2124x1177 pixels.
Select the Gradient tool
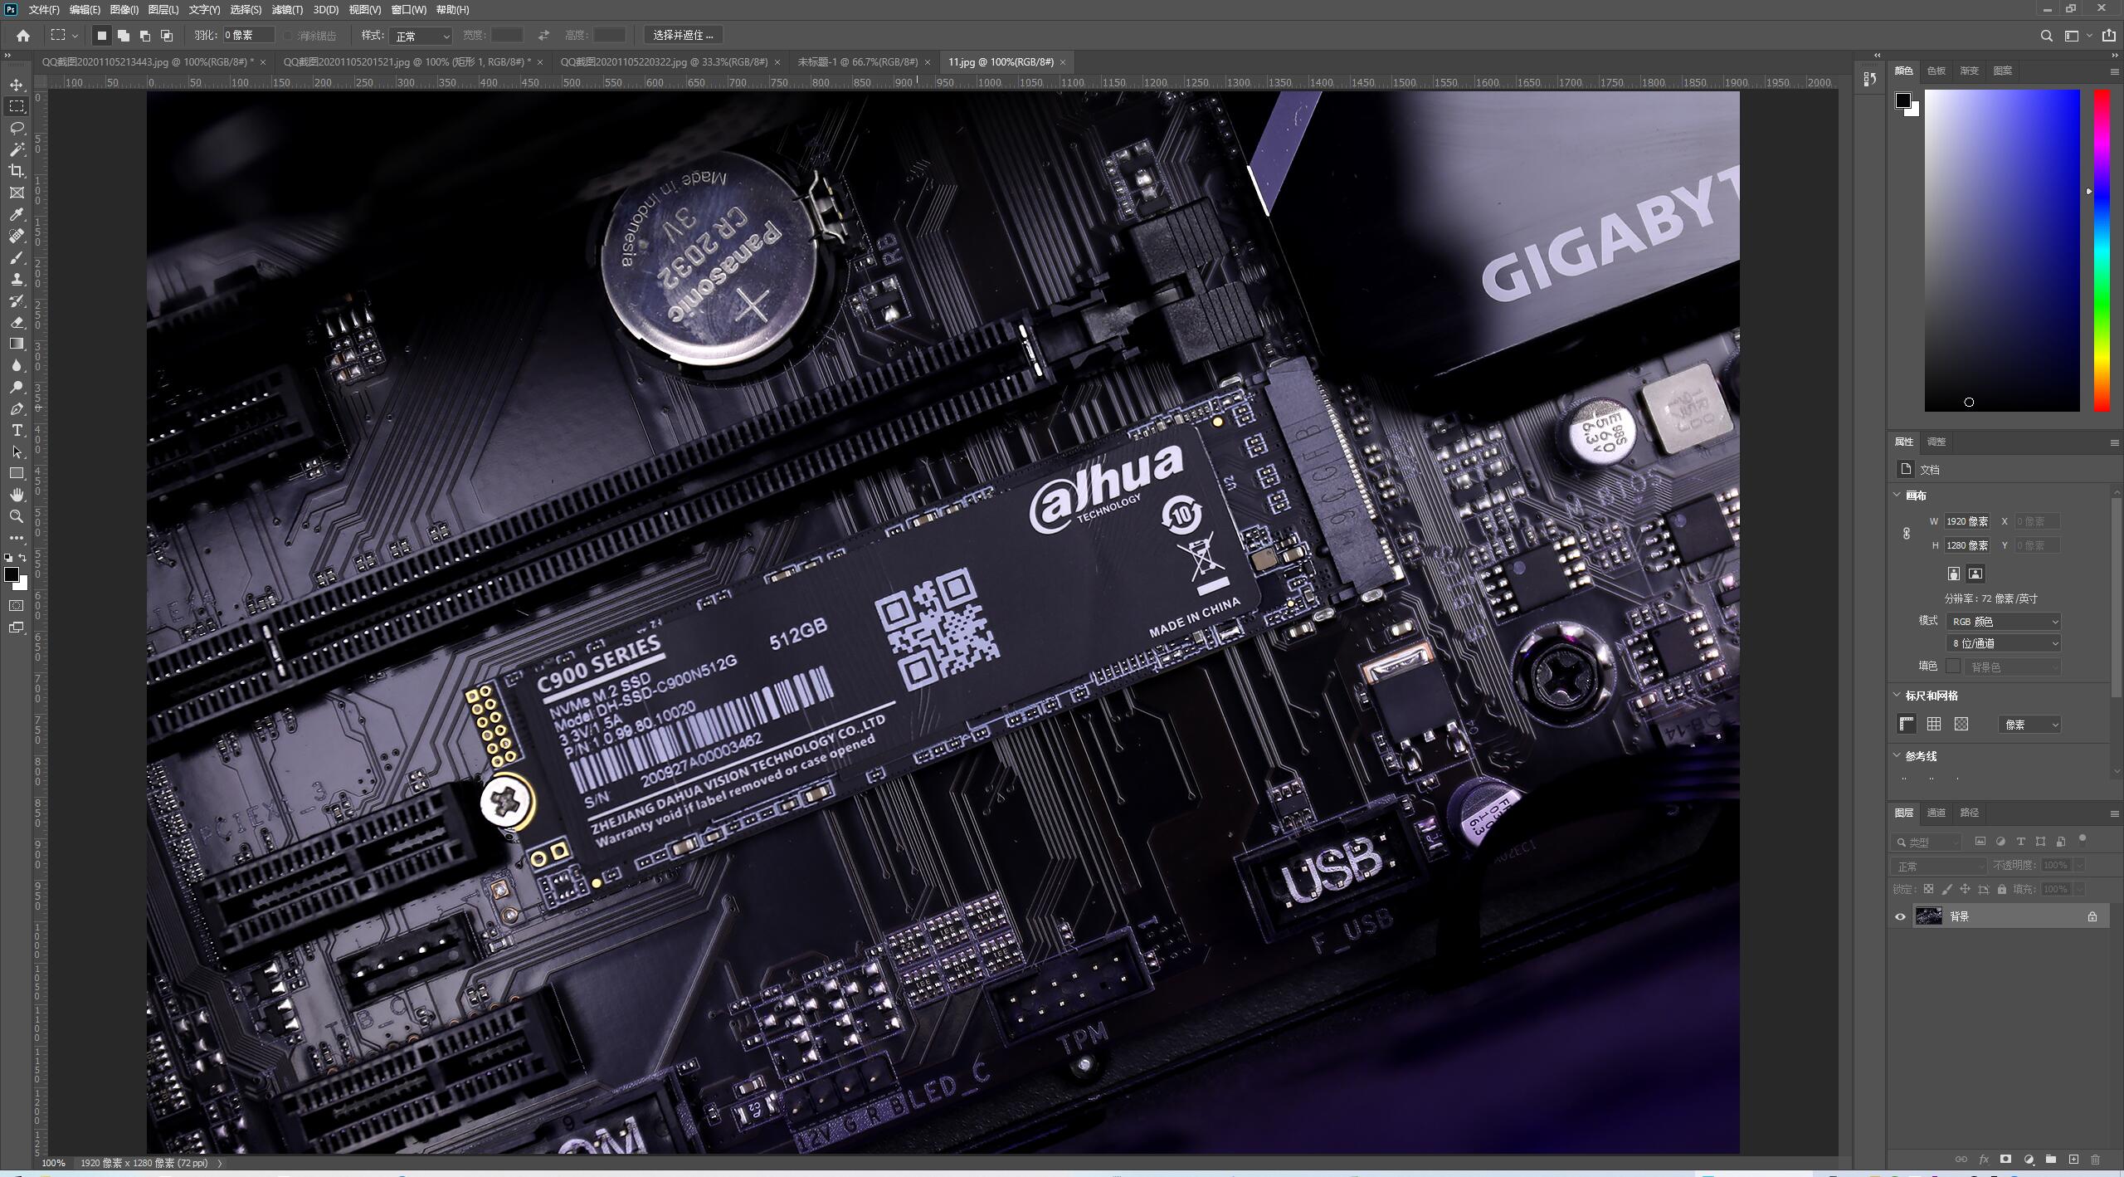(x=17, y=344)
